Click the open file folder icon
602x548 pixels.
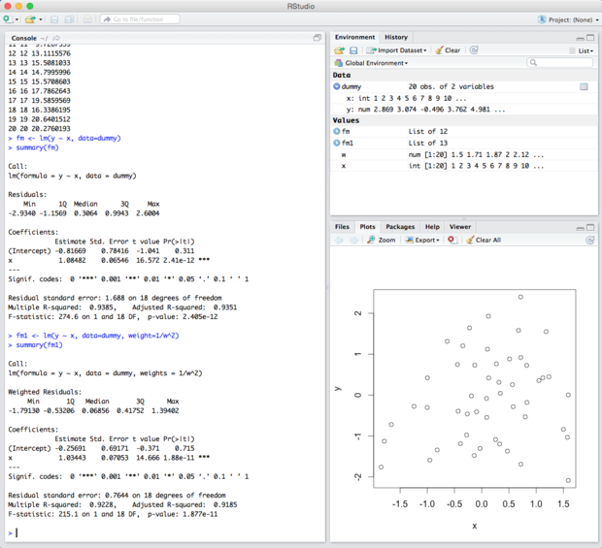(x=29, y=19)
